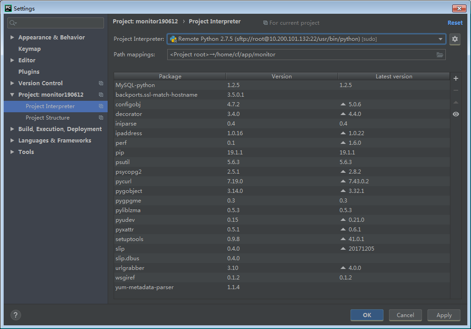Click the minus icon to uninstall package

click(x=456, y=90)
